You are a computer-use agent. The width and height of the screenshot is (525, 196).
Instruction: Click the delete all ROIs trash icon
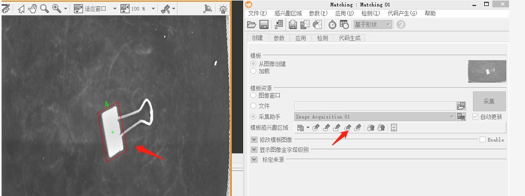tap(381, 127)
